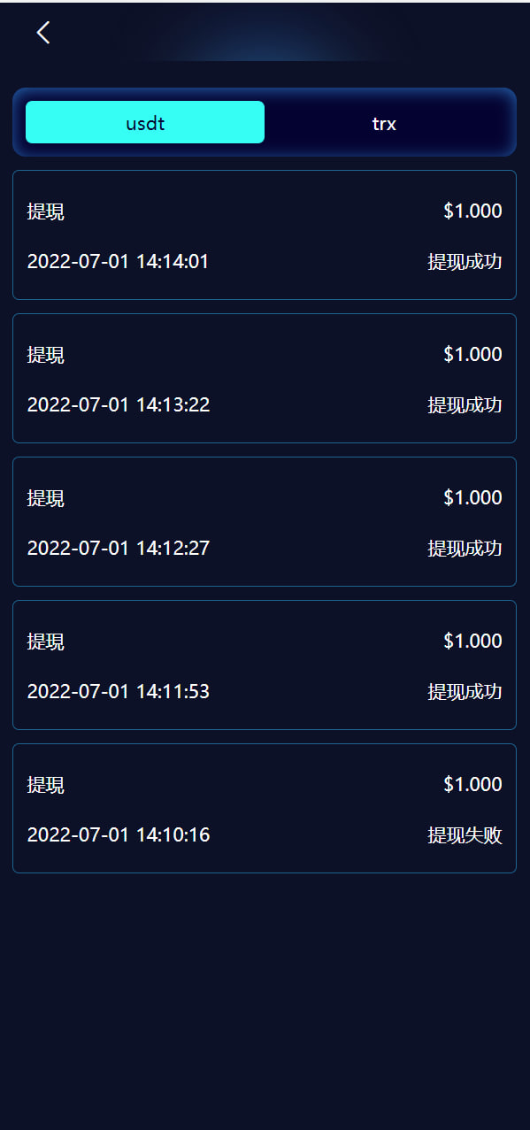The image size is (530, 1130).
Task: Click the date 2022-07-01 14:10:16
Action: coord(119,834)
